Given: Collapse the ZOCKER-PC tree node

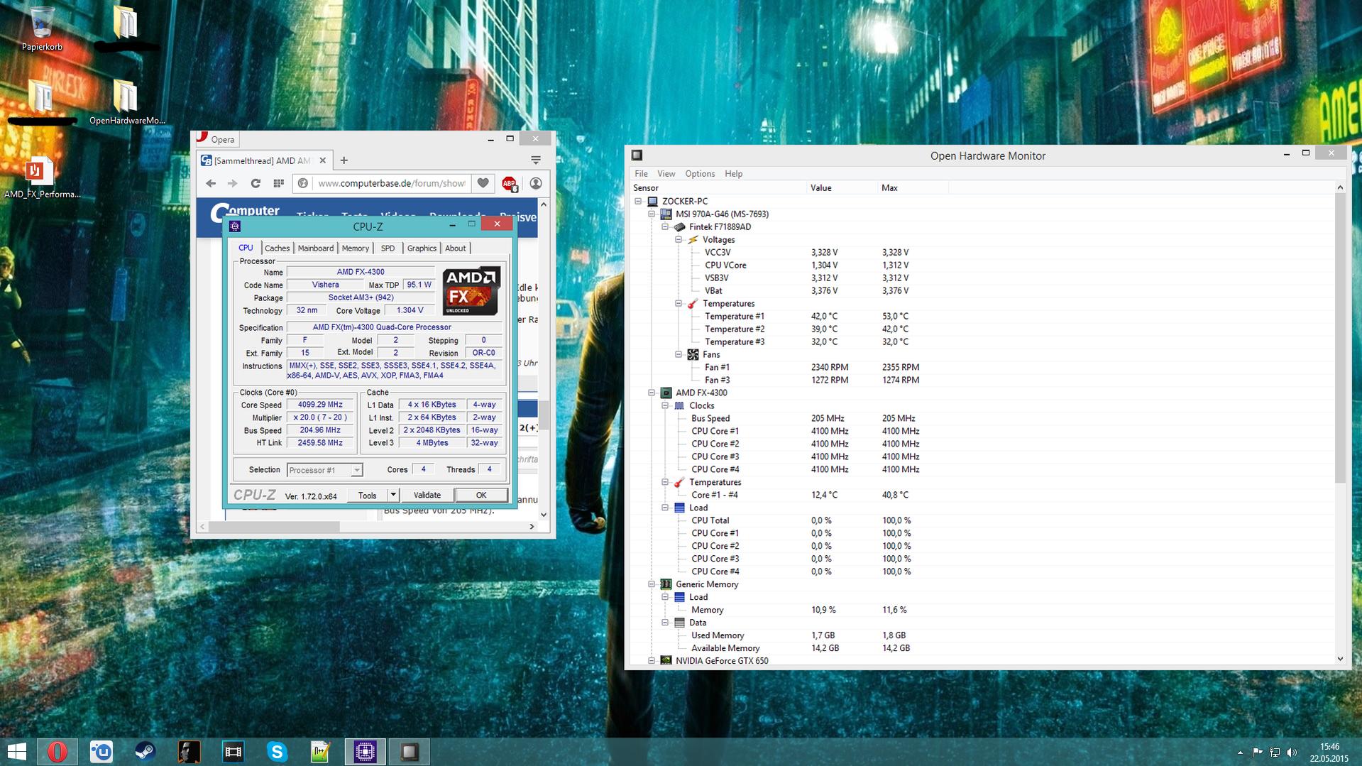Looking at the screenshot, I should tap(638, 202).
